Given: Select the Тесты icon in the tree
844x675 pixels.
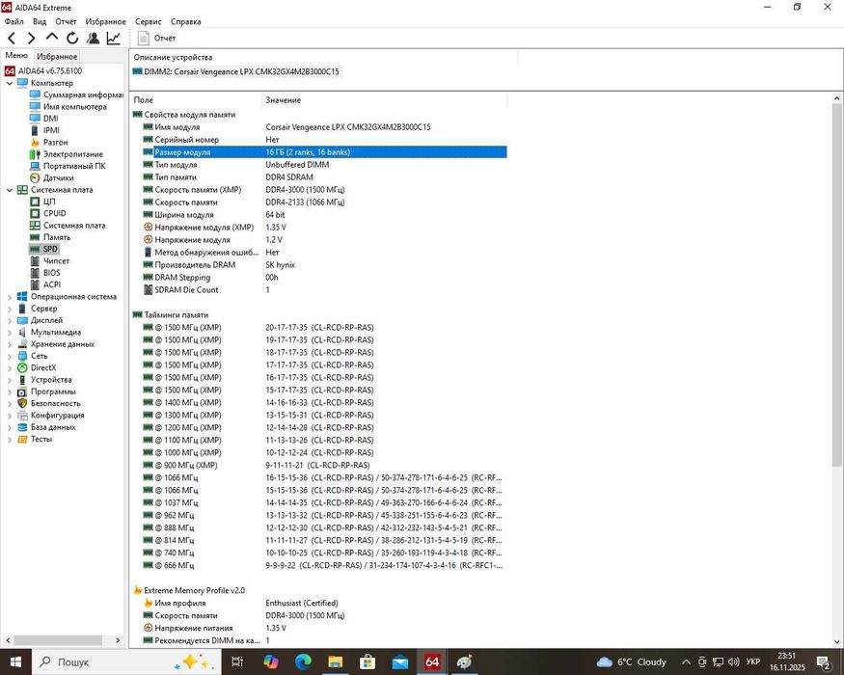Looking at the screenshot, I should click(22, 440).
